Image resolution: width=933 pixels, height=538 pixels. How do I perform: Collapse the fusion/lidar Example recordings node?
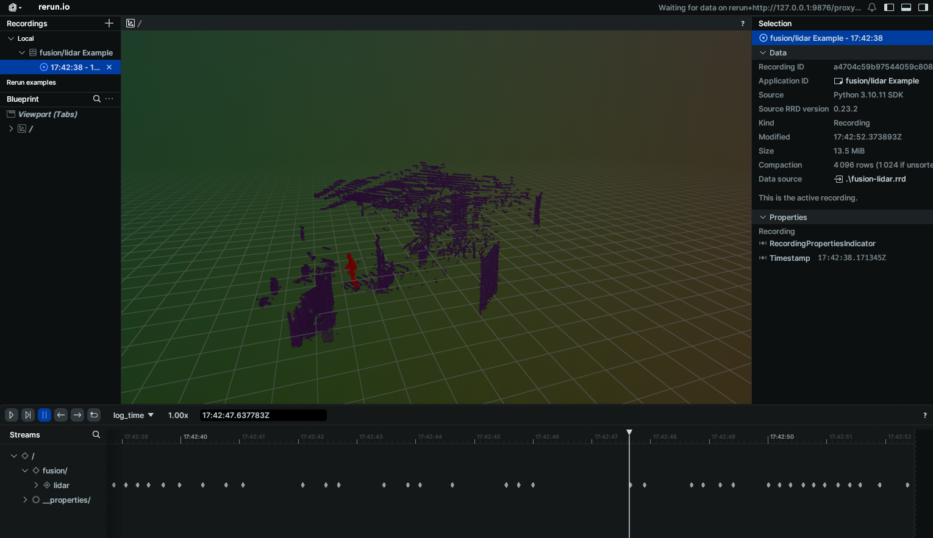[22, 53]
